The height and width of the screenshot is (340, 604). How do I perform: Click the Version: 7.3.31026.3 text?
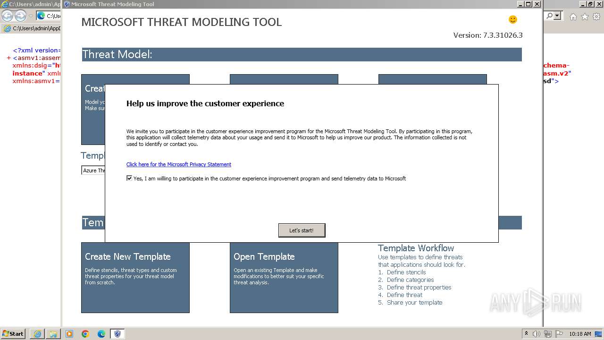coord(488,35)
